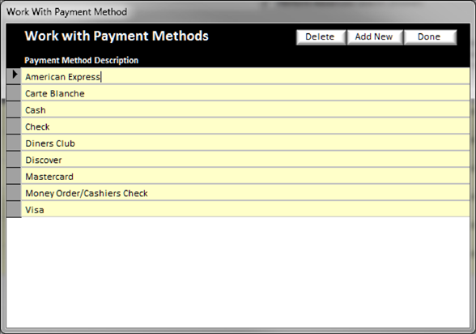Click the record selector beside Discover

click(14, 160)
